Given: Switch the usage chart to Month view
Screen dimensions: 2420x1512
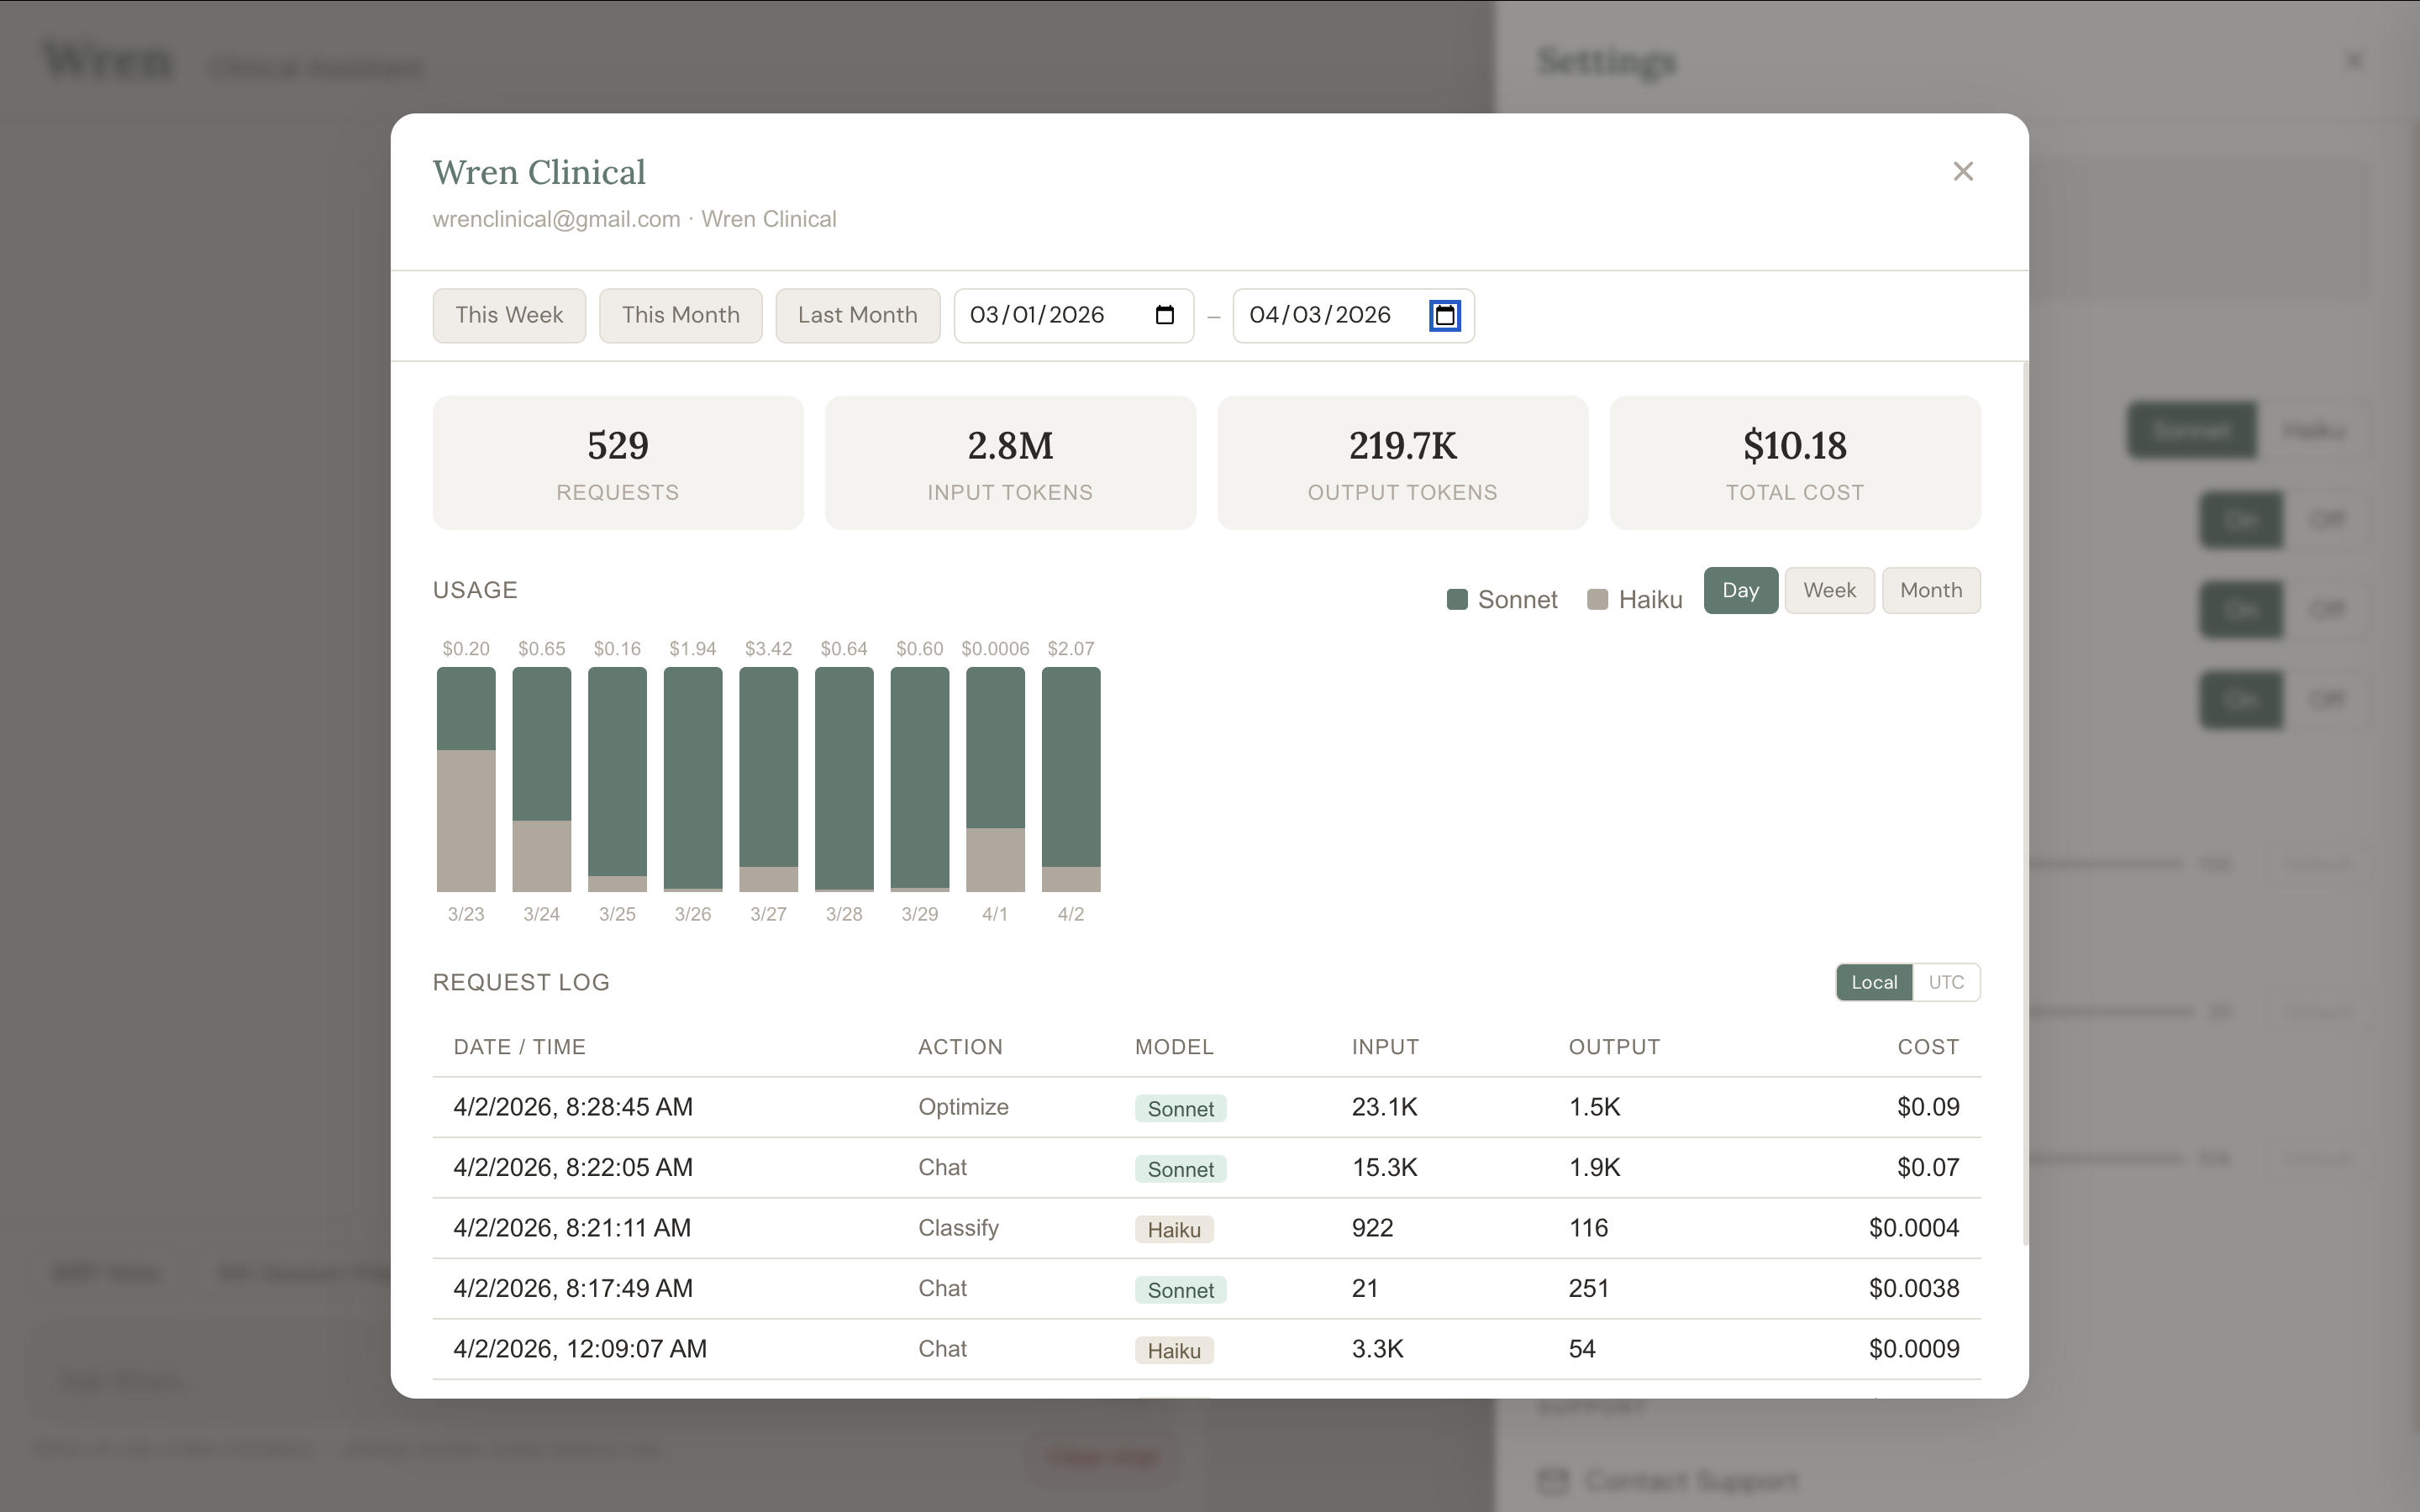Looking at the screenshot, I should [1930, 590].
